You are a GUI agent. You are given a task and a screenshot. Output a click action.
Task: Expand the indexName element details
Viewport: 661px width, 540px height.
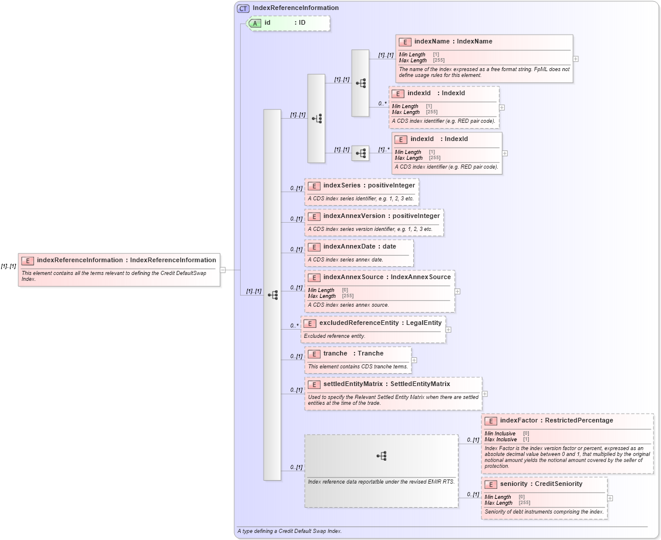click(575, 58)
